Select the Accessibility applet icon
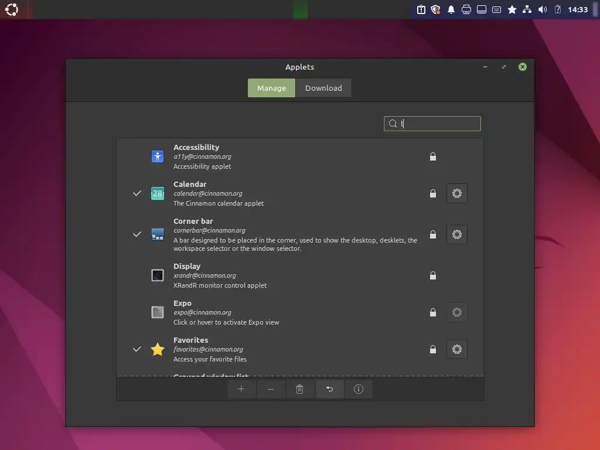600x450 pixels. pos(157,156)
